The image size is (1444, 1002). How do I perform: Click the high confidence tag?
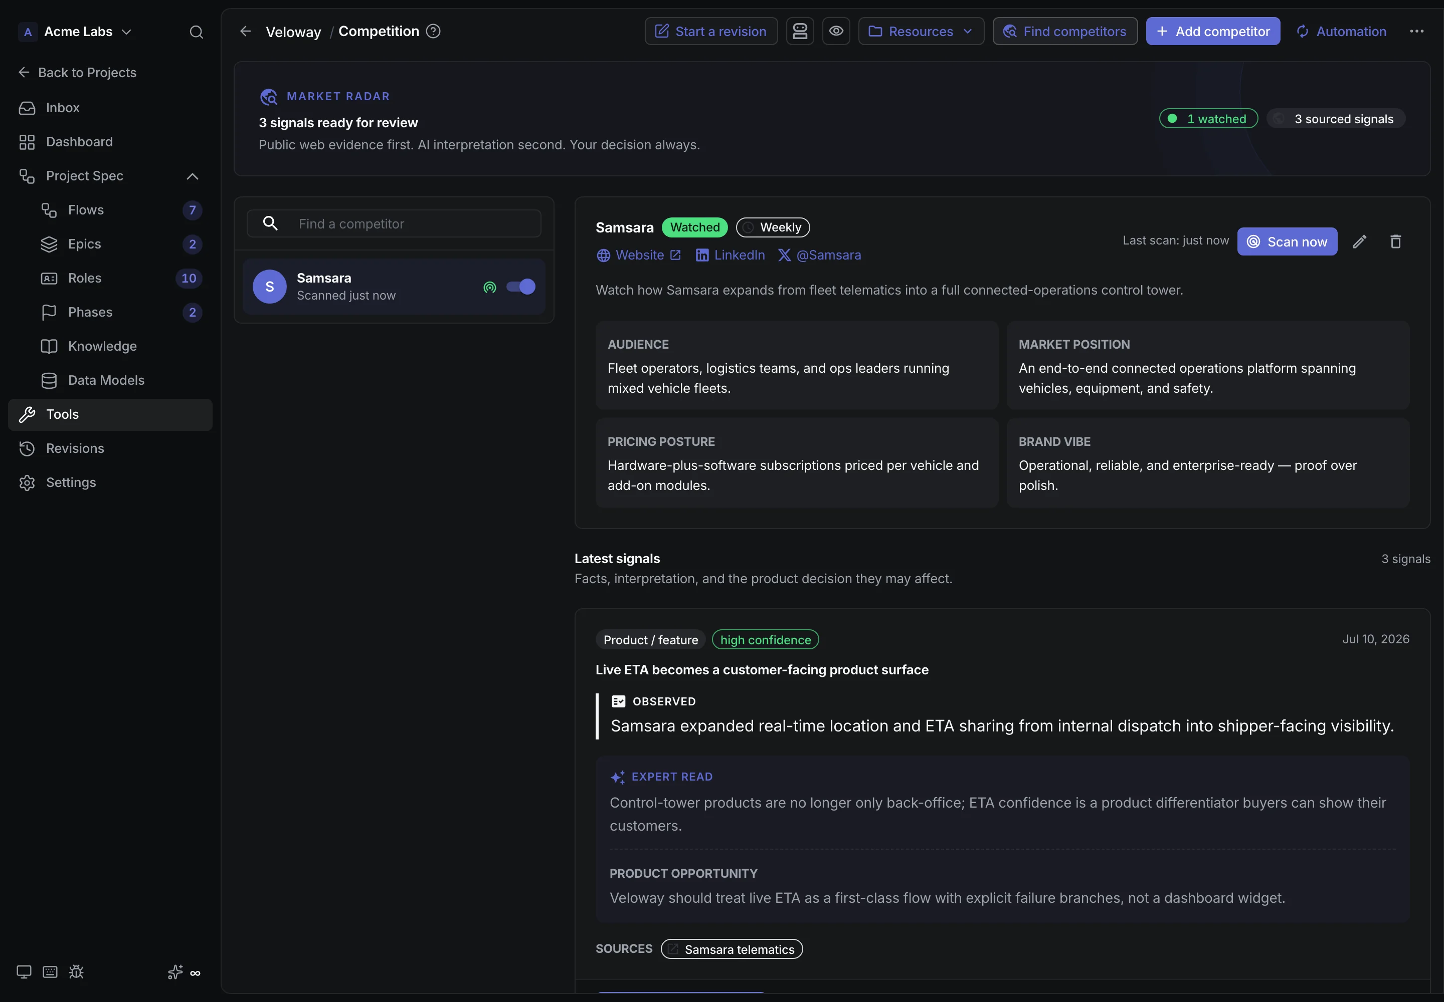coord(765,640)
